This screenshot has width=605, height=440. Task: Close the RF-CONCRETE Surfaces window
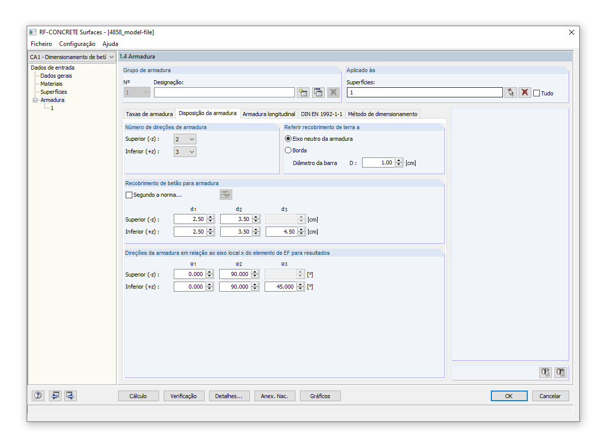[572, 32]
